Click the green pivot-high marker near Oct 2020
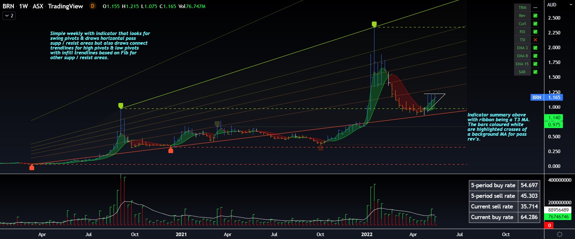Viewport: 575px width, 239px height. click(x=121, y=106)
